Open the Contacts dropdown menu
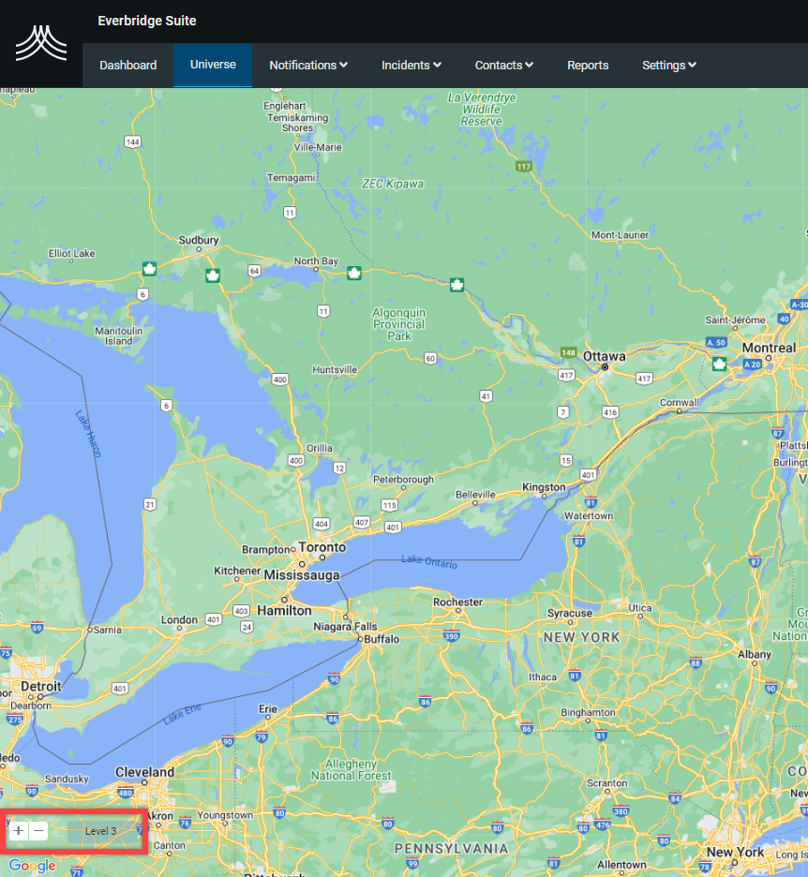The height and width of the screenshot is (877, 808). 504,66
